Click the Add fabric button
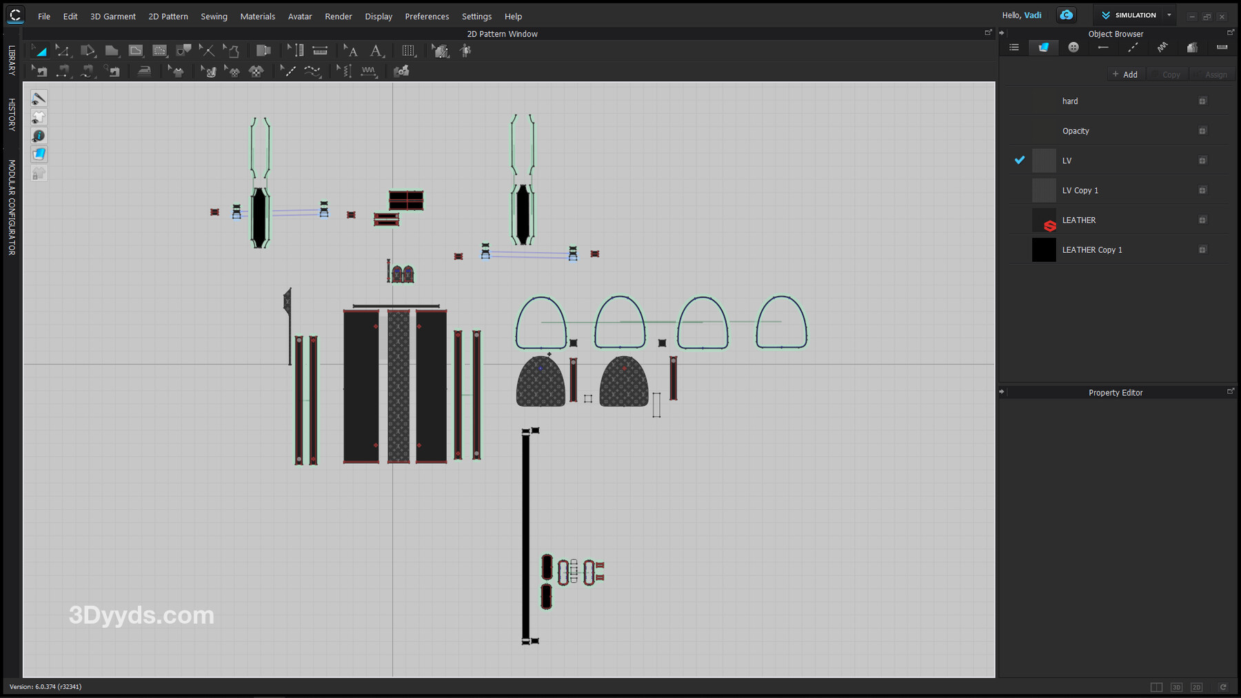 [x=1125, y=74]
